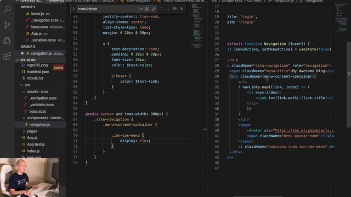Open the Run and Debug view
Screen dimensions: 351x197
tap(7, 40)
